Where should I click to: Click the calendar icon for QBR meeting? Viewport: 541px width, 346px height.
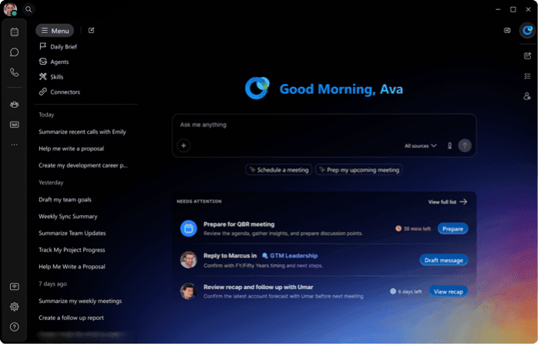coord(188,229)
